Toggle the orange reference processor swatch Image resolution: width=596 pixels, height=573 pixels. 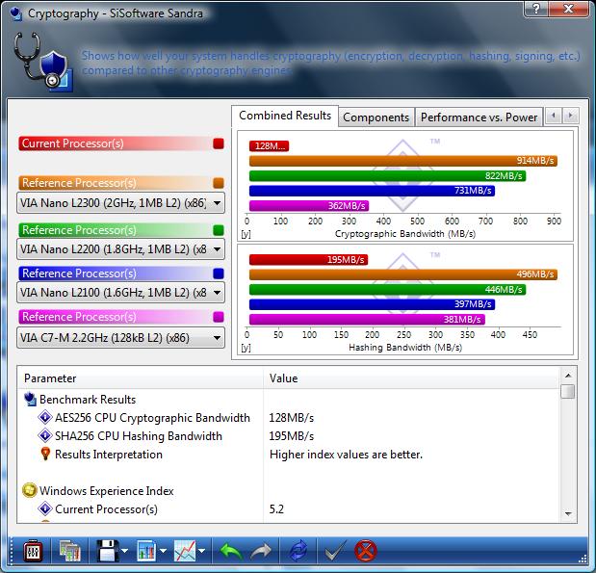219,183
